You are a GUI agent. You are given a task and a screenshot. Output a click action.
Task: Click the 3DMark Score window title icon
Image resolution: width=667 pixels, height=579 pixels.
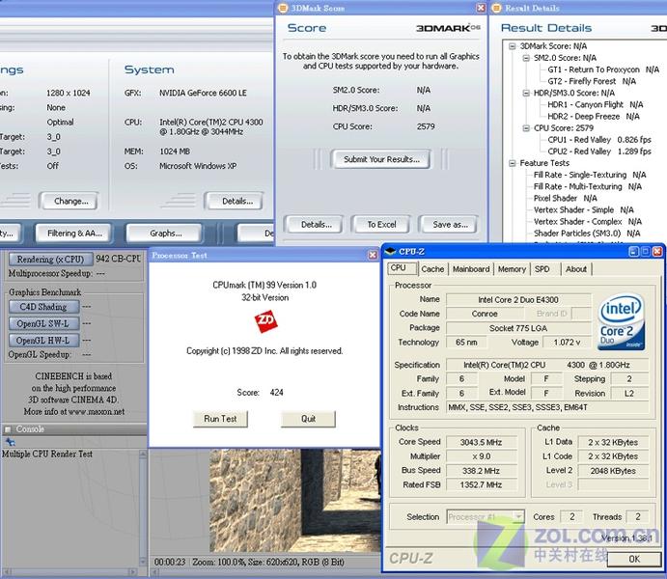(283, 8)
